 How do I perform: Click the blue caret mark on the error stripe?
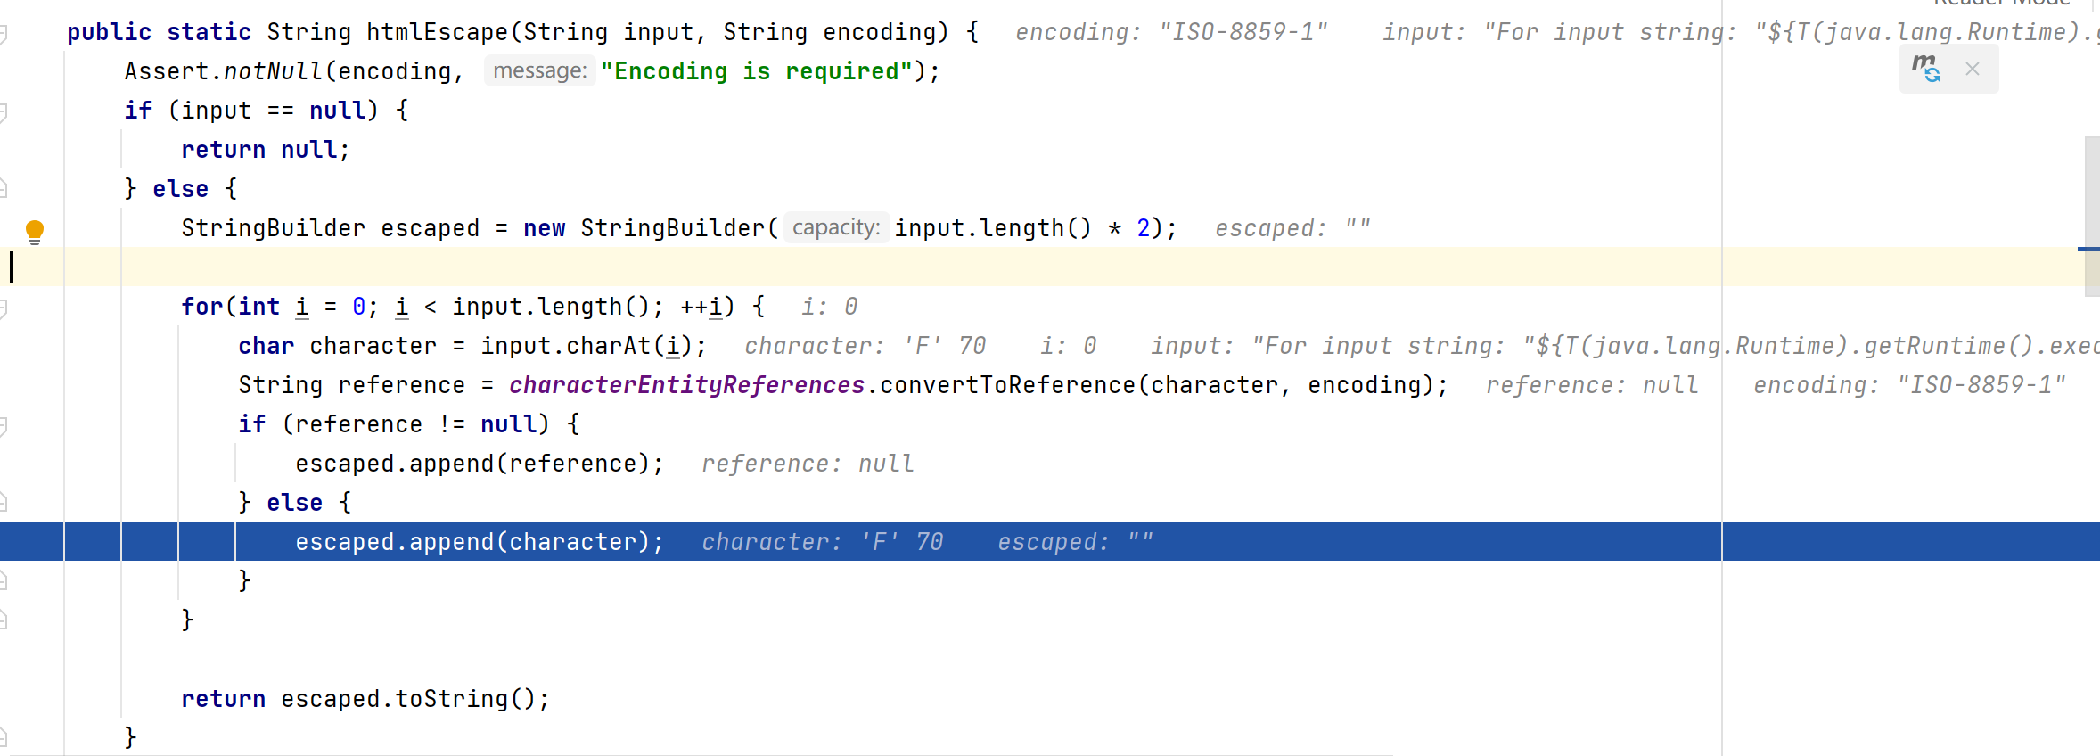point(2088,248)
